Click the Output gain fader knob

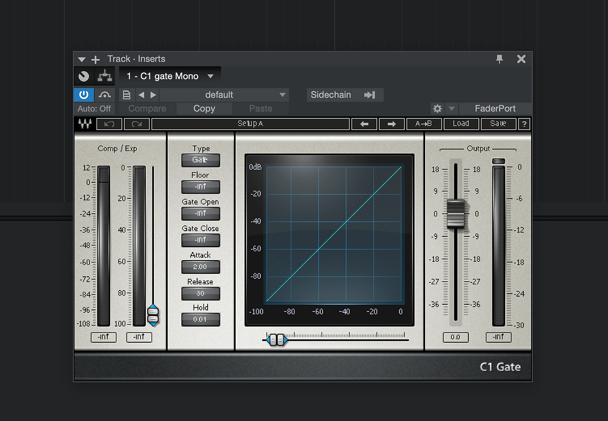[x=456, y=214]
